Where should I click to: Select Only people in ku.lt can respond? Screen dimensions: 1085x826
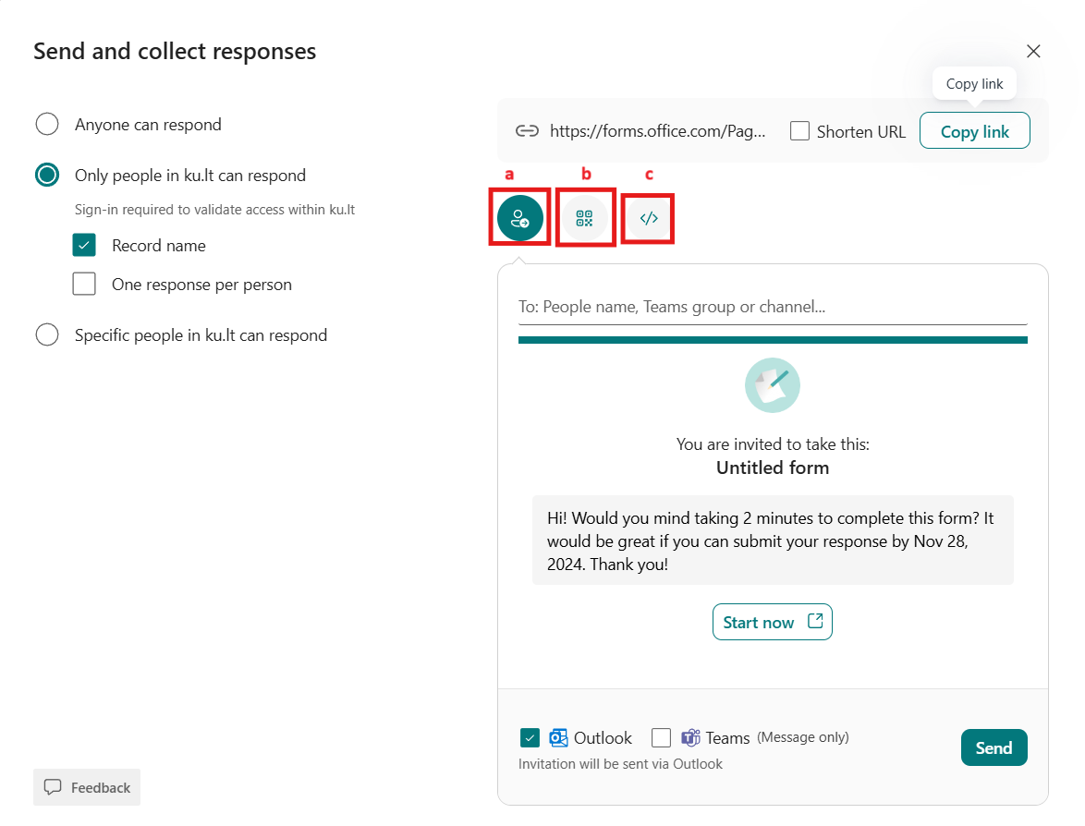(46, 175)
